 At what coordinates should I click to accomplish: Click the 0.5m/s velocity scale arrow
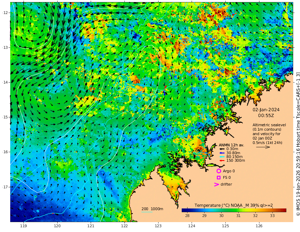263,147
